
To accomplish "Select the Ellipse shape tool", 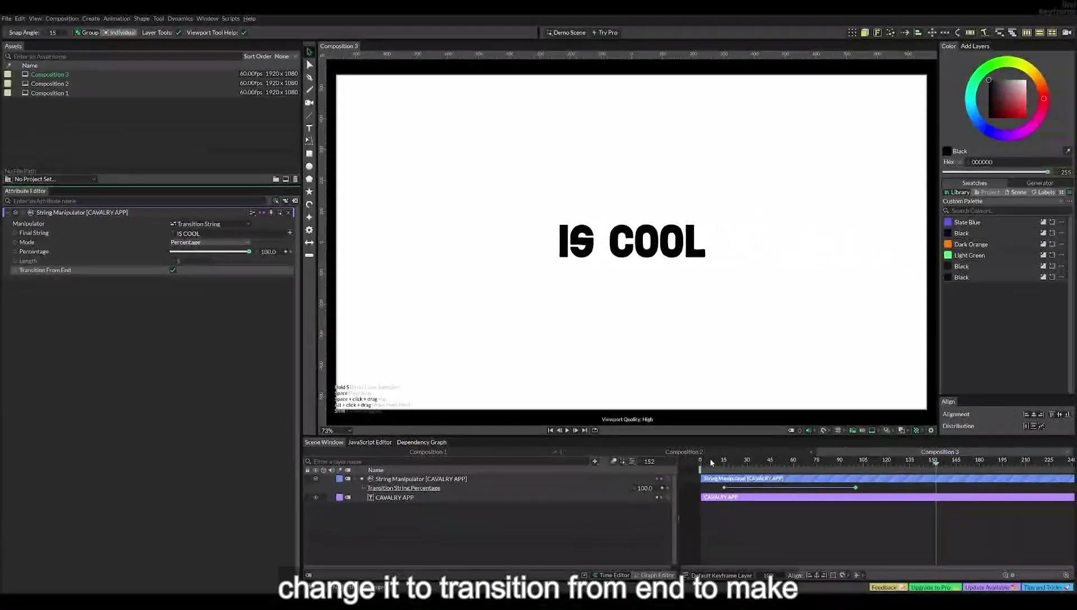I will [x=309, y=167].
